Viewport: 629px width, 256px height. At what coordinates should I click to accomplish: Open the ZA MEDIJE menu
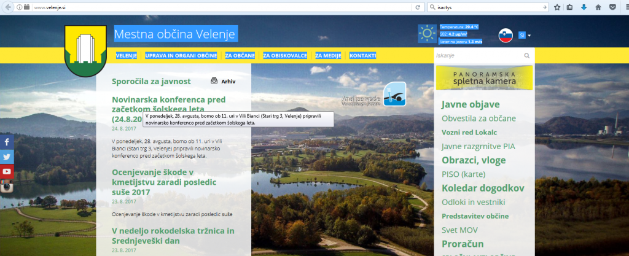328,56
